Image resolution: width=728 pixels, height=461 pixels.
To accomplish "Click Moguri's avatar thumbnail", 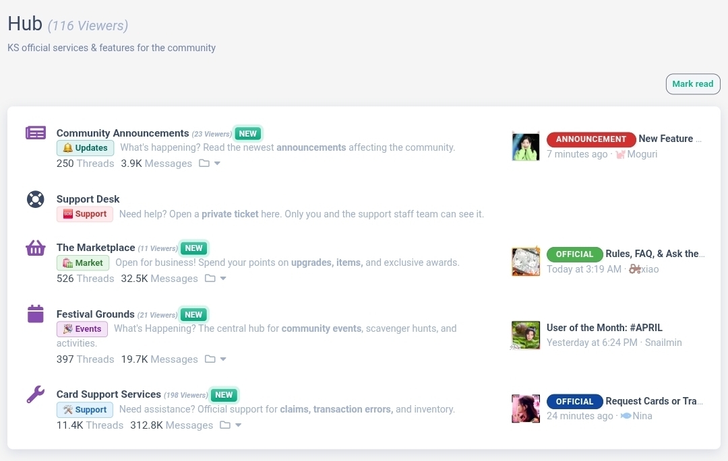I will 526,147.
